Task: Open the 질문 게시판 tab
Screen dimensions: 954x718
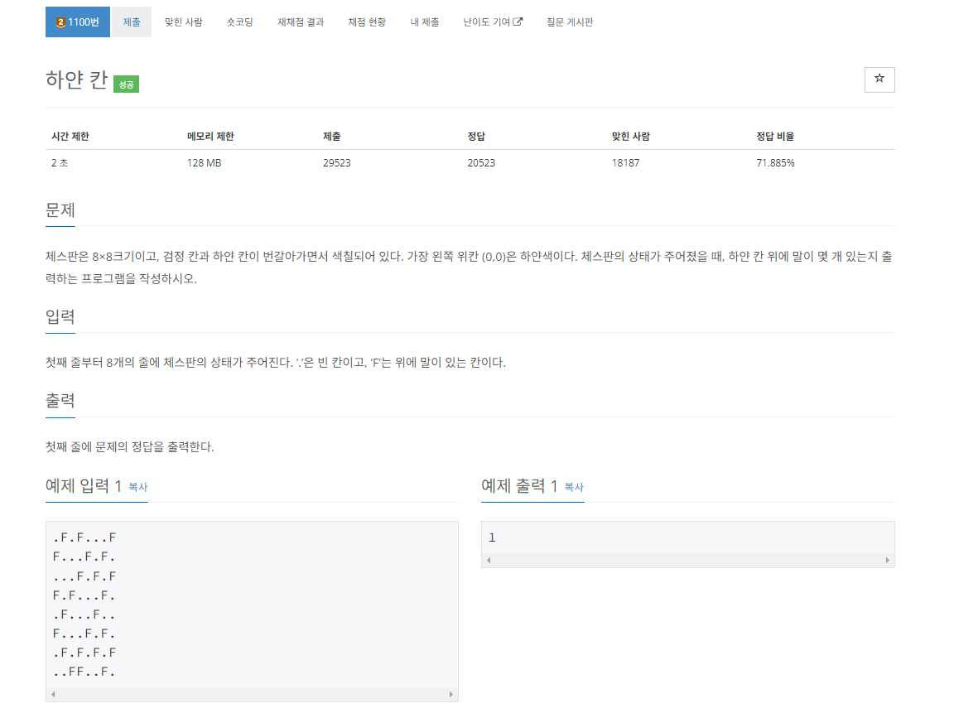Action: click(570, 22)
